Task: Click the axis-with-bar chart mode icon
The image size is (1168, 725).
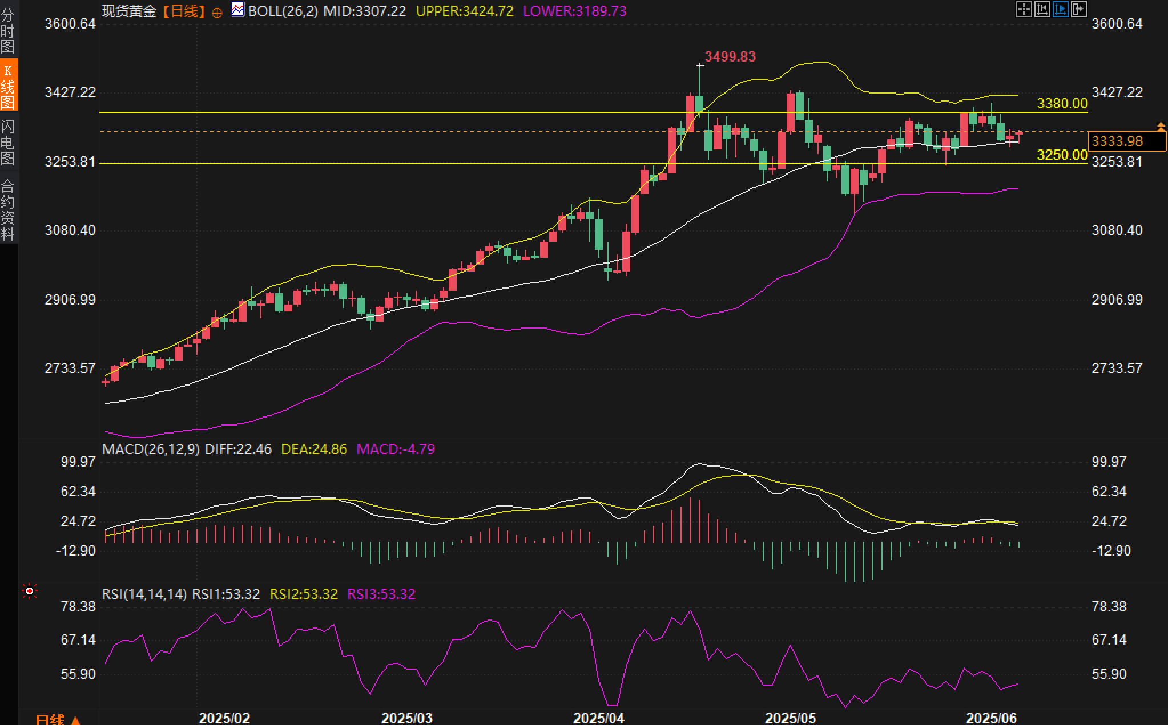Action: pyautogui.click(x=1042, y=9)
